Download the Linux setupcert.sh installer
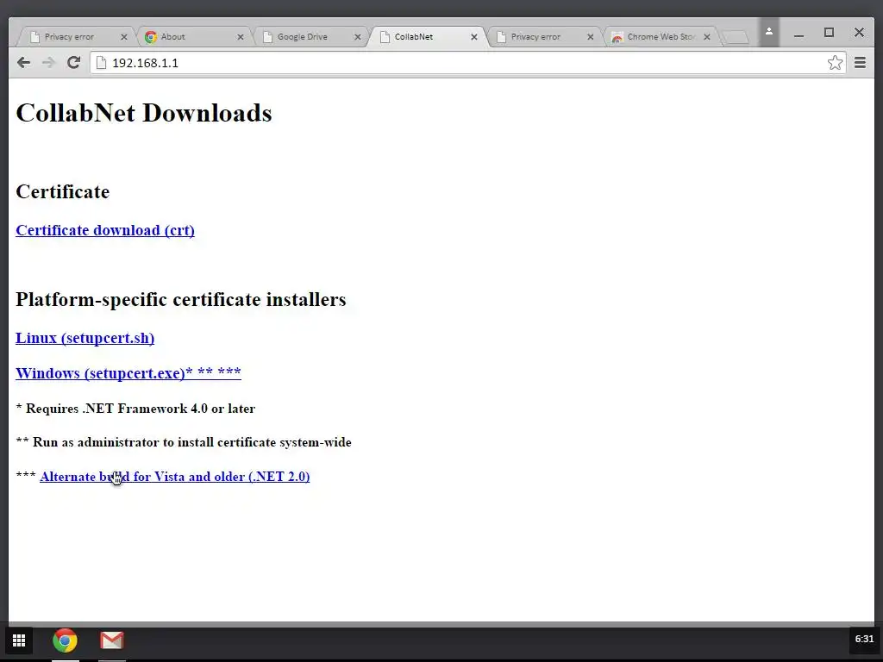The width and height of the screenshot is (883, 662). (x=85, y=338)
